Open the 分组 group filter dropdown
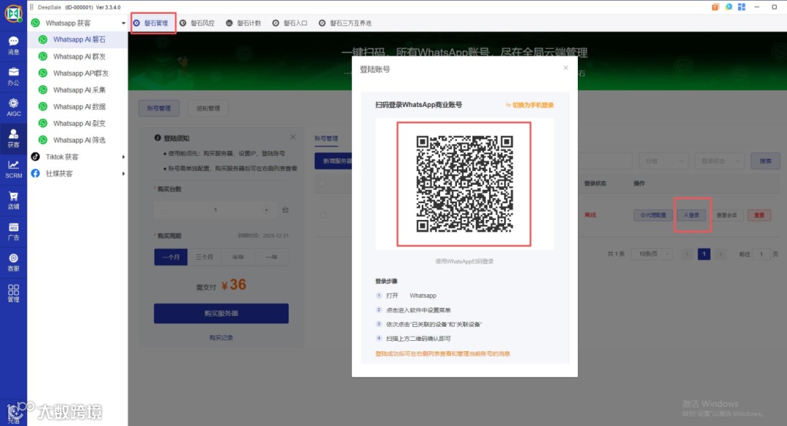Viewport: 787px width, 426px height. (x=662, y=160)
